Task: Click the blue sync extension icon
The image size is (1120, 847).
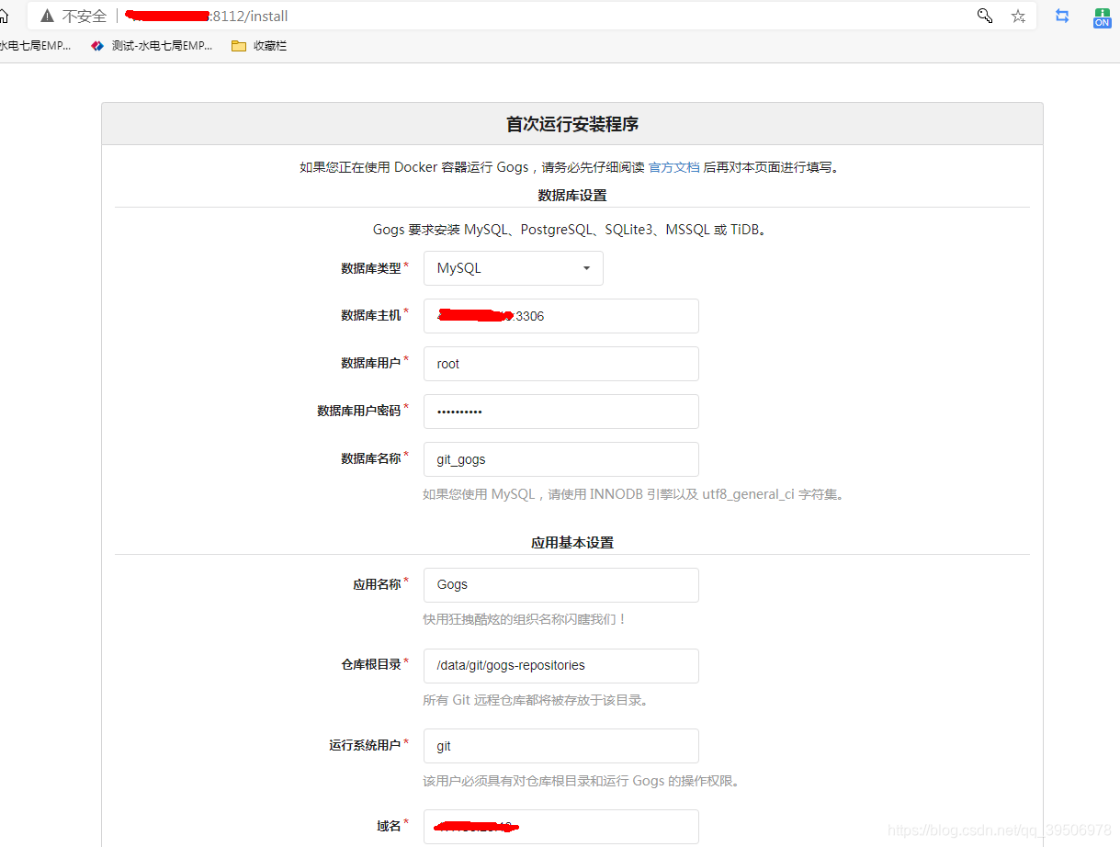Action: pyautogui.click(x=1062, y=16)
